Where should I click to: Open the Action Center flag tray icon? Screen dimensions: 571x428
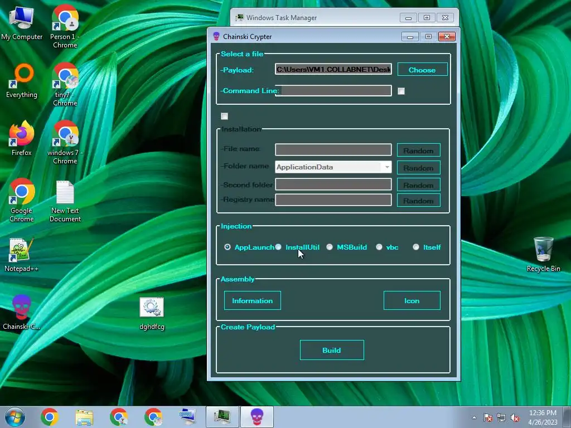488,417
